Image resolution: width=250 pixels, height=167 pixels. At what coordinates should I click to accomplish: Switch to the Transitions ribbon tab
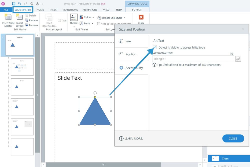coord(70,10)
